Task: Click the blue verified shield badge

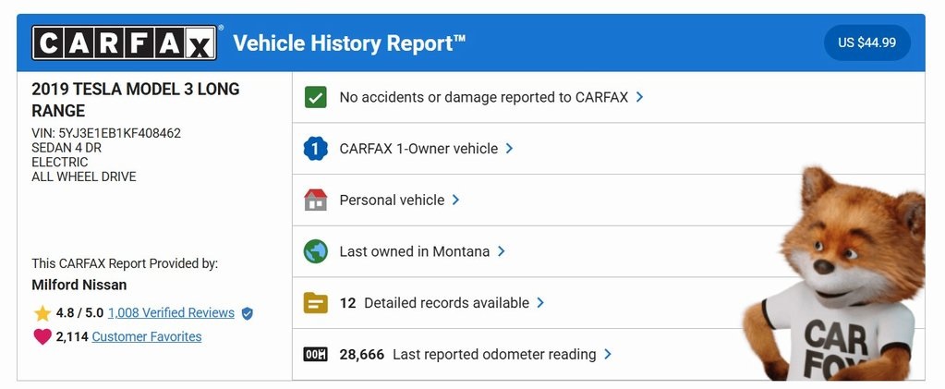Action: (x=247, y=313)
